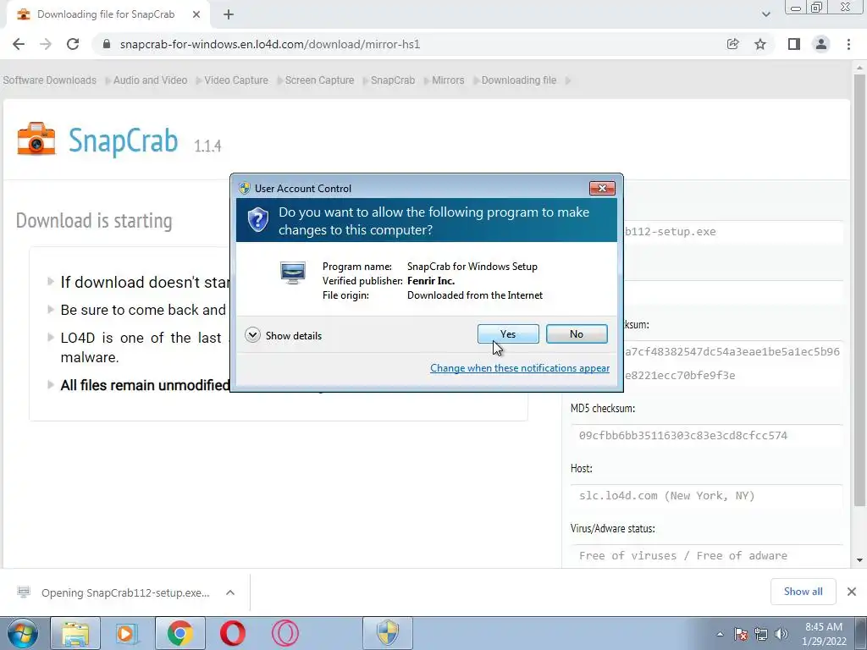The image size is (867, 650).
Task: Open Video Capture breadcrumb
Action: point(236,80)
